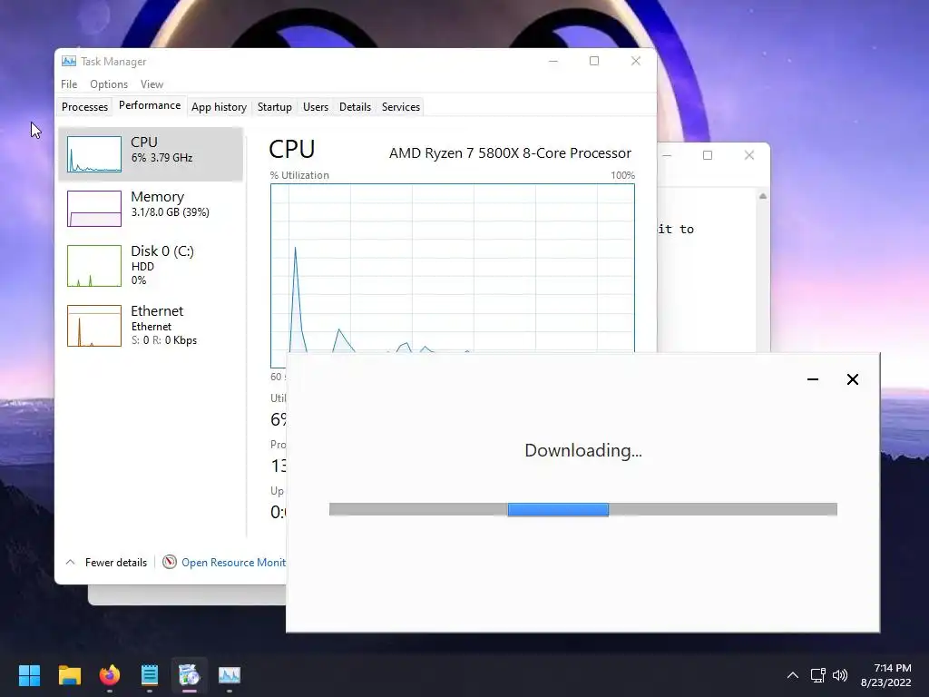This screenshot has width=929, height=697.
Task: Open the clock showing 7:14 PM
Action: point(885,675)
